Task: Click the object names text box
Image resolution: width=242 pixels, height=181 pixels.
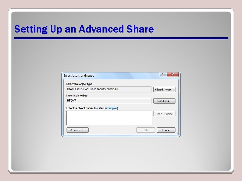Action: pos(109,118)
